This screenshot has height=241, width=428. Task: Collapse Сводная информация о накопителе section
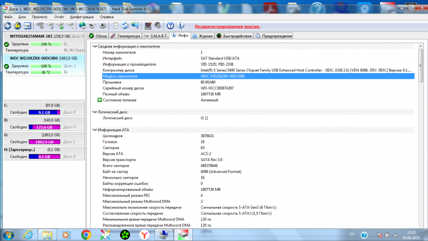[x=94, y=46]
